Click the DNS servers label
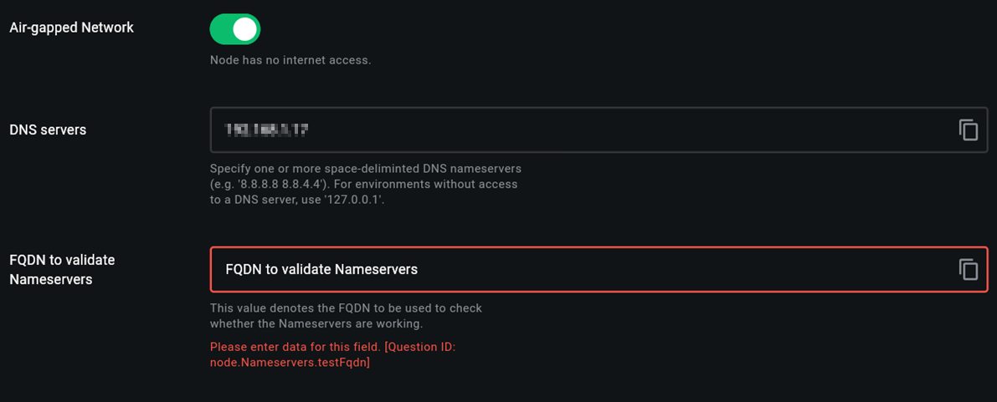The height and width of the screenshot is (402, 997). coord(49,130)
